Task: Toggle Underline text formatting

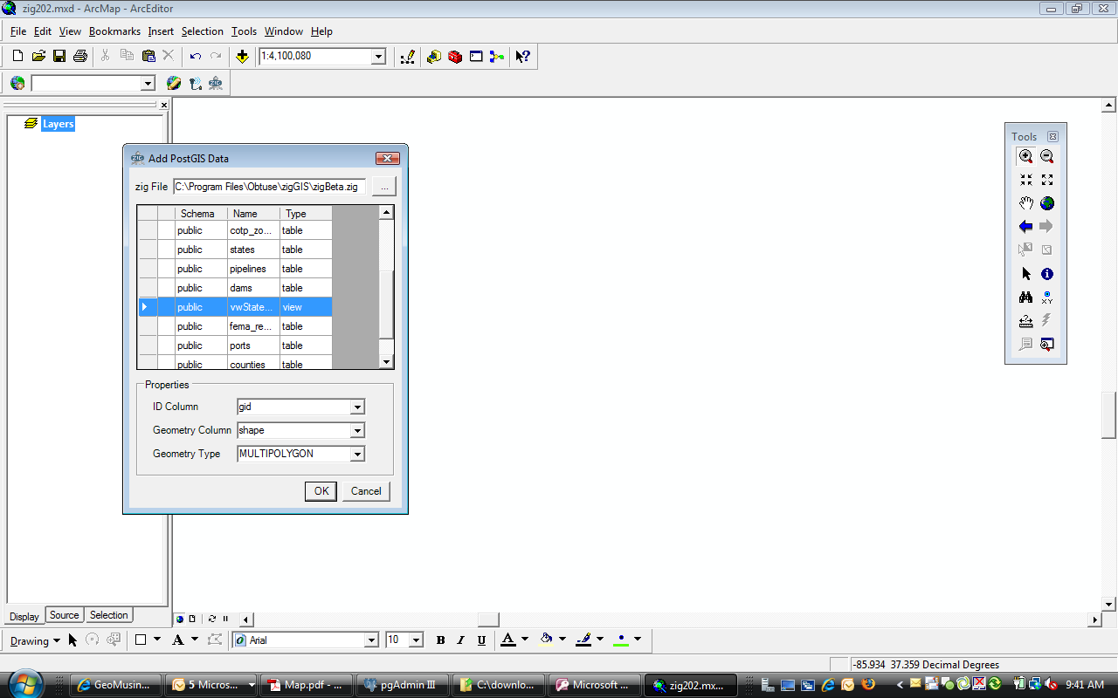Action: [x=482, y=640]
